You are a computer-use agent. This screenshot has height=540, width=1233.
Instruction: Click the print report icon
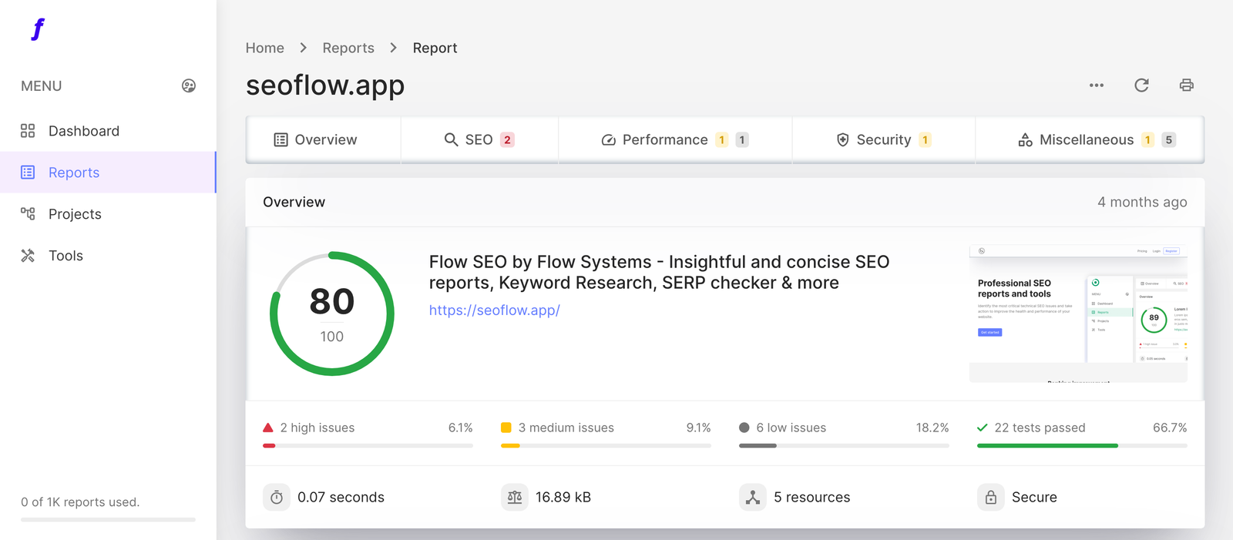(1186, 86)
